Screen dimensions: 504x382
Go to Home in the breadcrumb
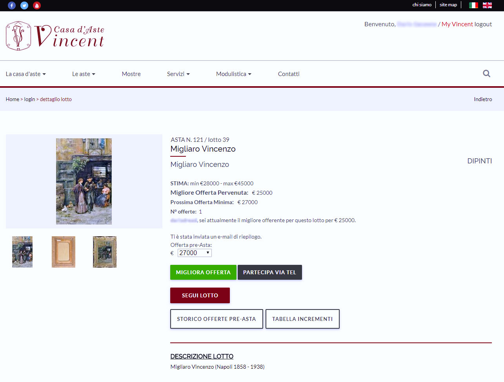(x=13, y=99)
